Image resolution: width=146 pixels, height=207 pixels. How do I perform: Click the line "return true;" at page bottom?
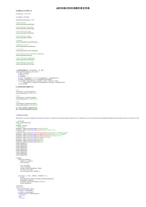(x=22, y=198)
